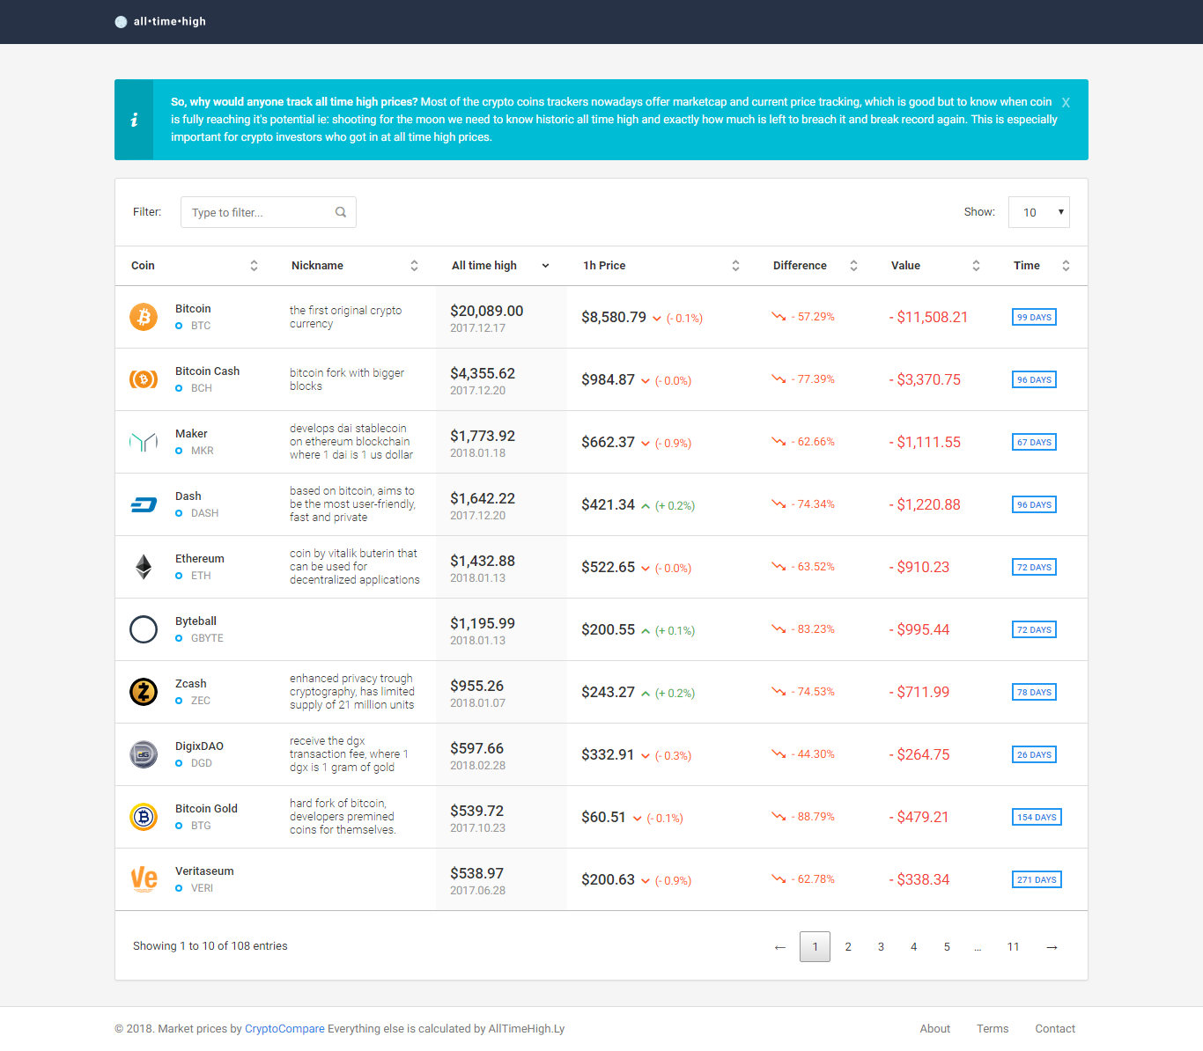Click the down arrow beside Bitcoin $8,580.79
Image resolution: width=1203 pixels, height=1051 pixels.
pyautogui.click(x=657, y=319)
